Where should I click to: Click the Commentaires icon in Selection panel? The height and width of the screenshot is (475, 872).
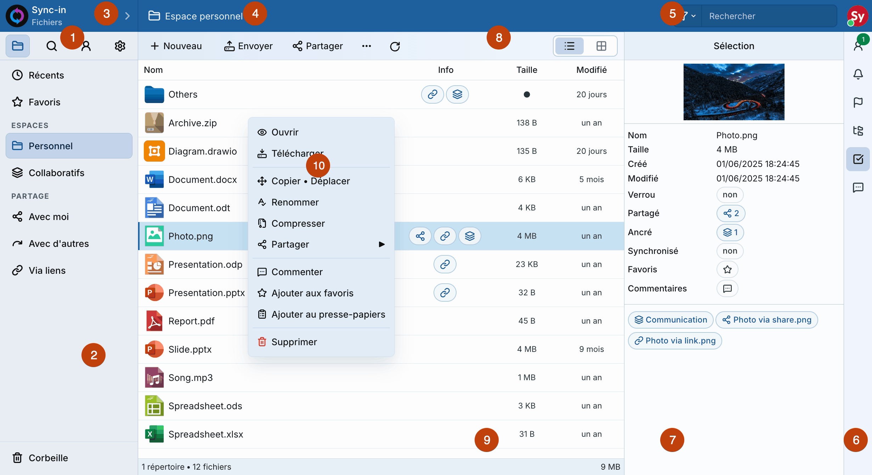727,289
